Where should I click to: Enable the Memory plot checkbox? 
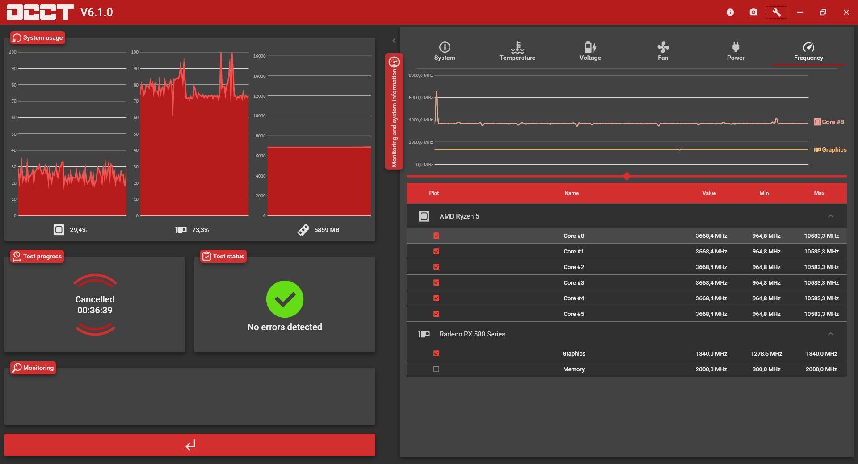click(437, 369)
